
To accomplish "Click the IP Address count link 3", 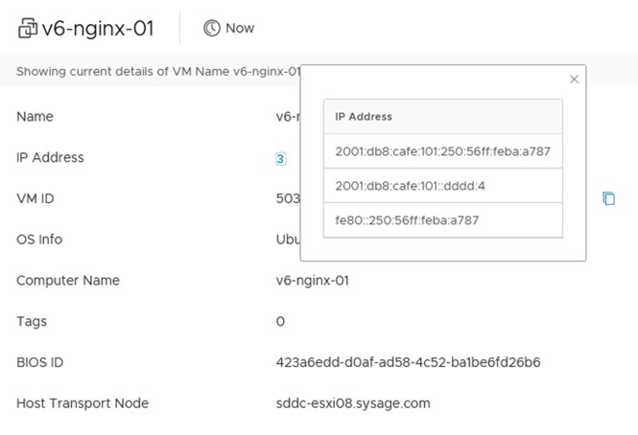I will 280,159.
